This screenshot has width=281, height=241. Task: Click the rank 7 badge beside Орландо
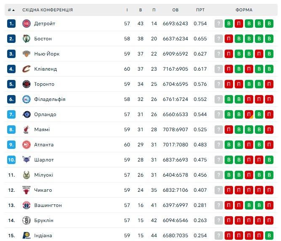tap(11, 114)
